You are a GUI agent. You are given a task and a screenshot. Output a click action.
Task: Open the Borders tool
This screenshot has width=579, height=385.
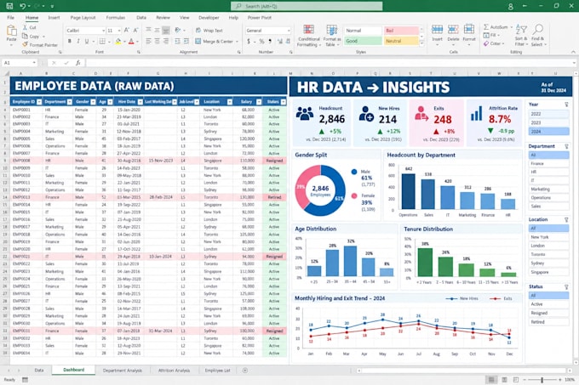(x=102, y=42)
